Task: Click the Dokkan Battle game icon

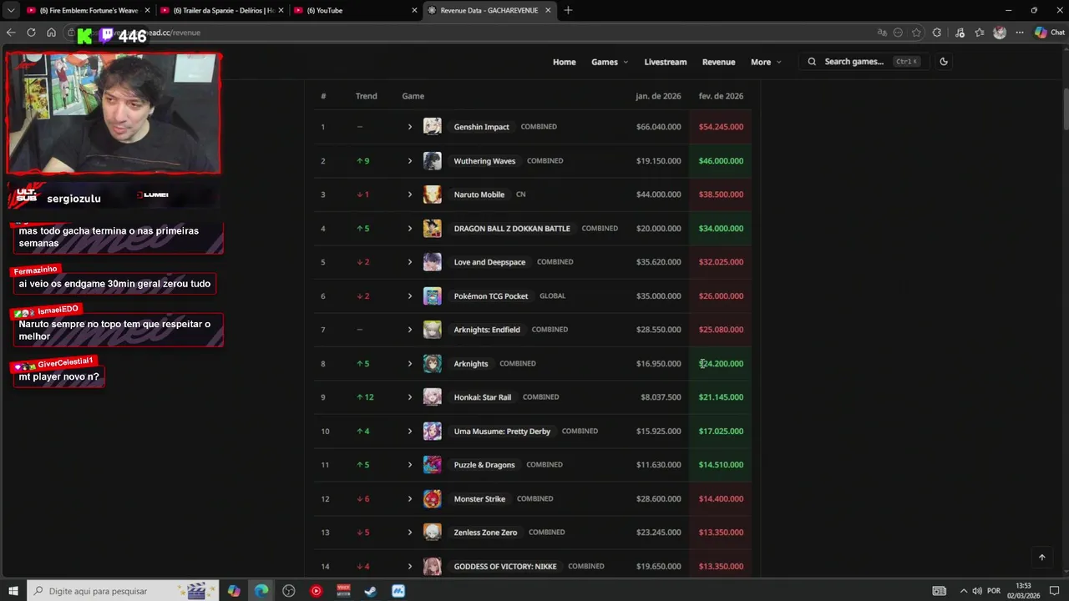Action: tap(432, 229)
